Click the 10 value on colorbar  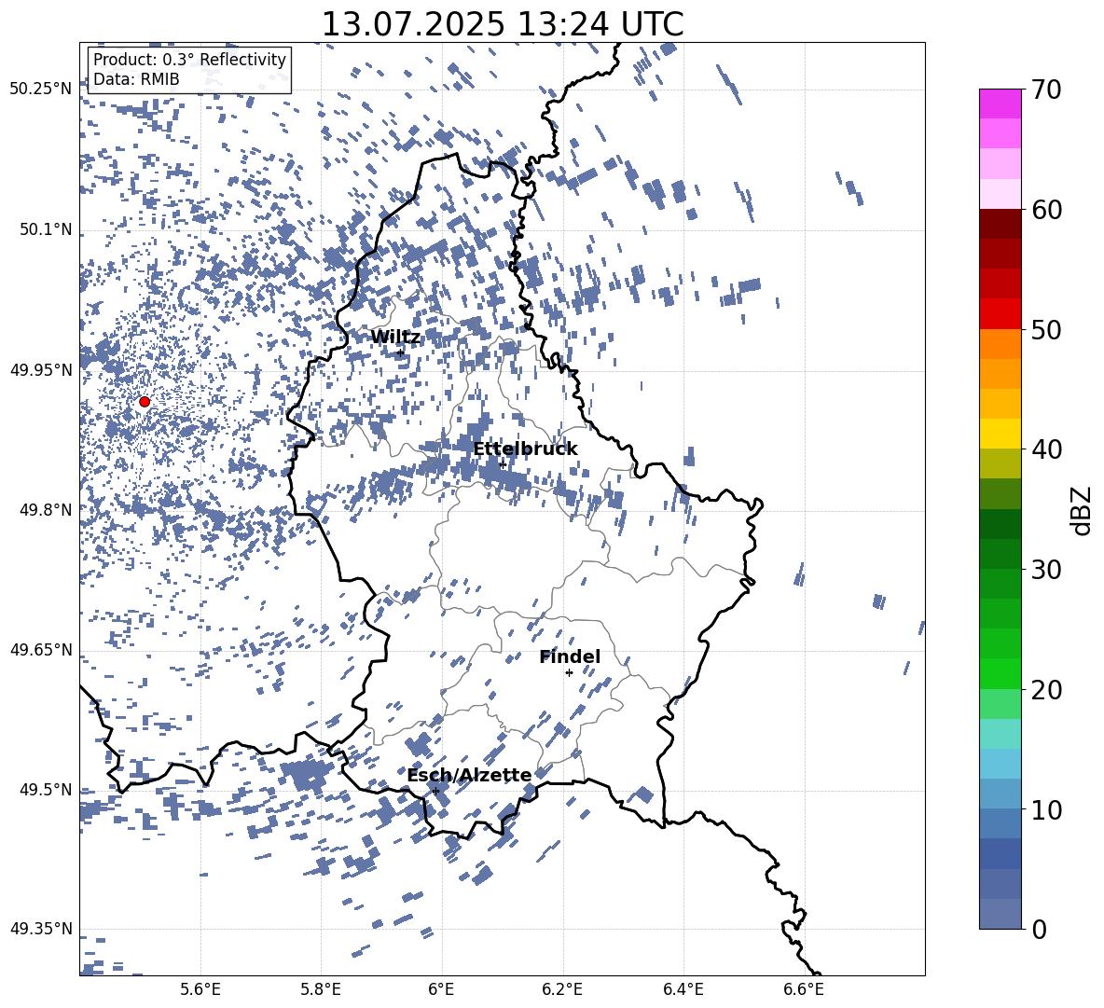[x=1045, y=809]
